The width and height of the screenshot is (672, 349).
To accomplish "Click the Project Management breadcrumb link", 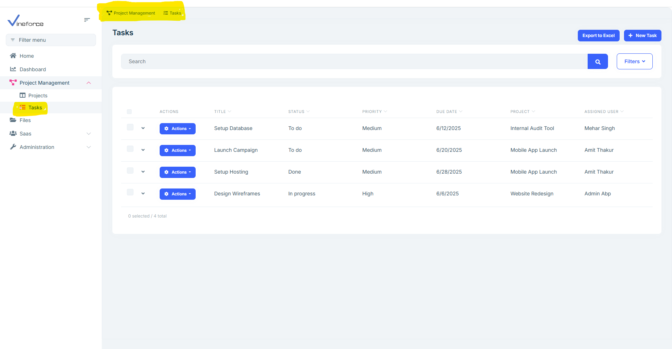I will point(131,13).
